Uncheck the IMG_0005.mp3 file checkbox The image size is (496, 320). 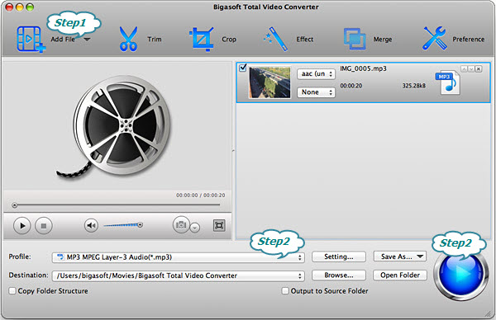point(242,68)
